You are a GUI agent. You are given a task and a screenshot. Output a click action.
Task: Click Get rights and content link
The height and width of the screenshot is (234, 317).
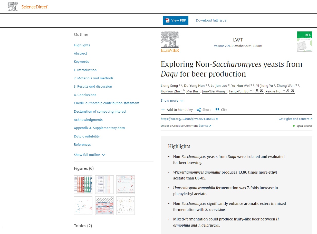pyautogui.click(x=295, y=119)
